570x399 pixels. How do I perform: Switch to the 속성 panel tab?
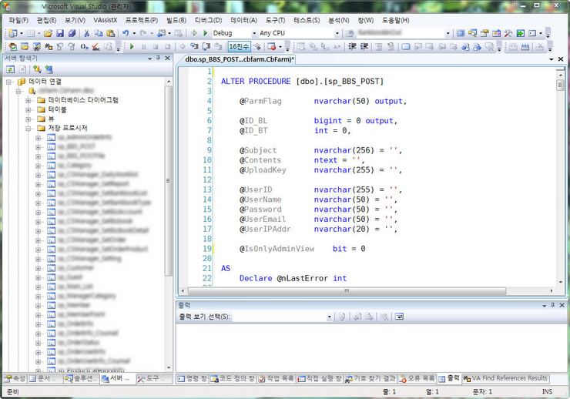[x=15, y=379]
